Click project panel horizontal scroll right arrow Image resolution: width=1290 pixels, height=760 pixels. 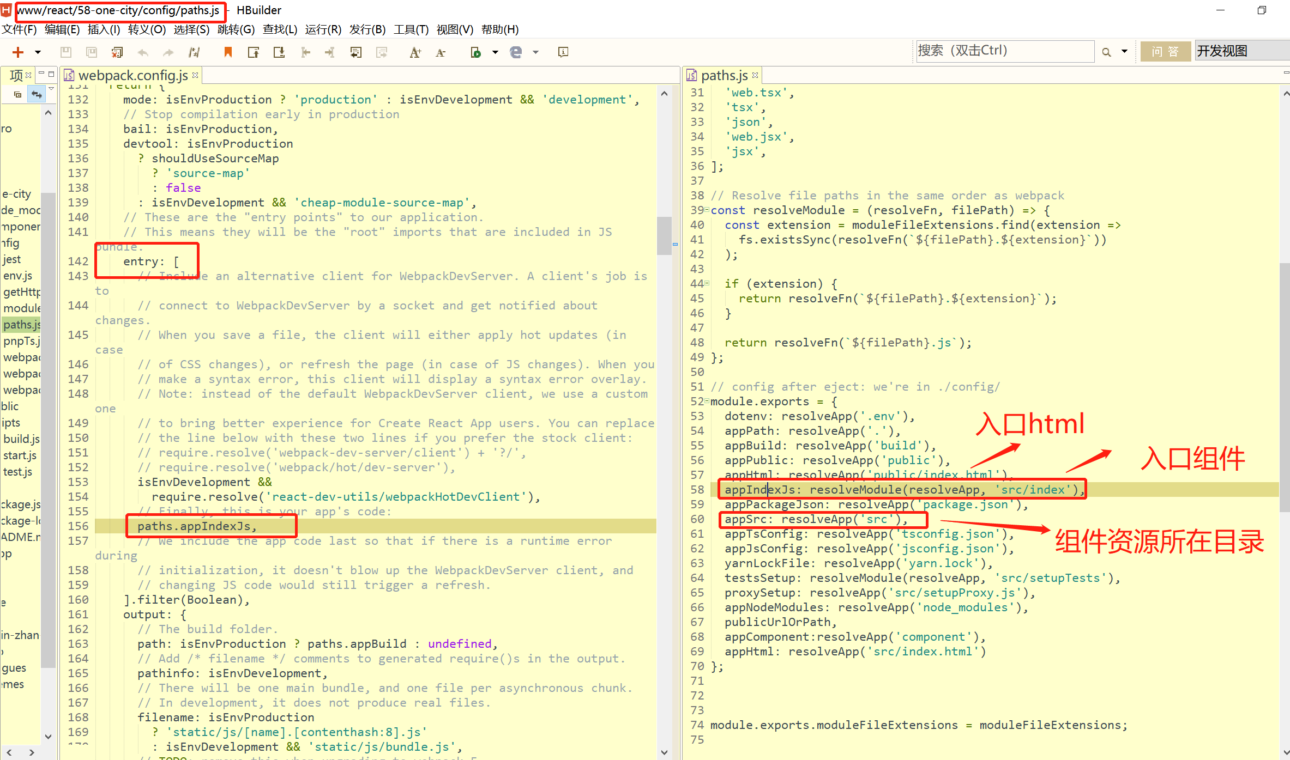click(32, 752)
